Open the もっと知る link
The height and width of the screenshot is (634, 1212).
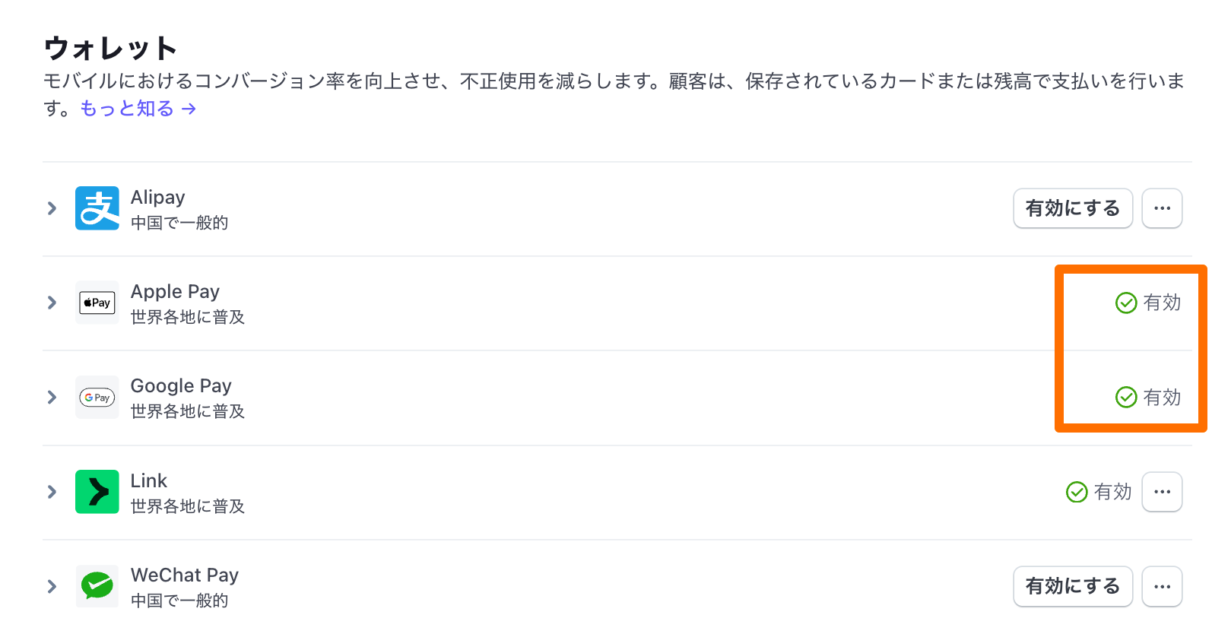[138, 109]
